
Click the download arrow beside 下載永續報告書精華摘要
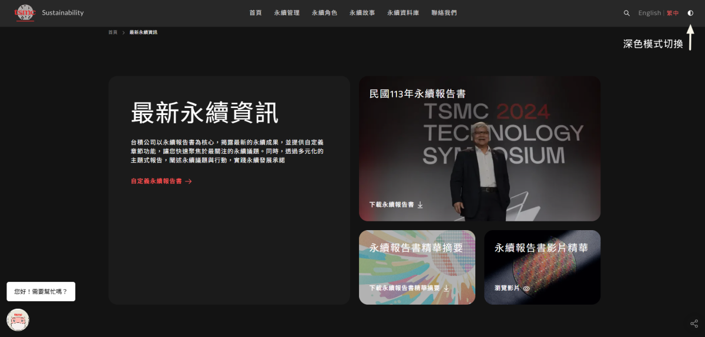point(446,288)
